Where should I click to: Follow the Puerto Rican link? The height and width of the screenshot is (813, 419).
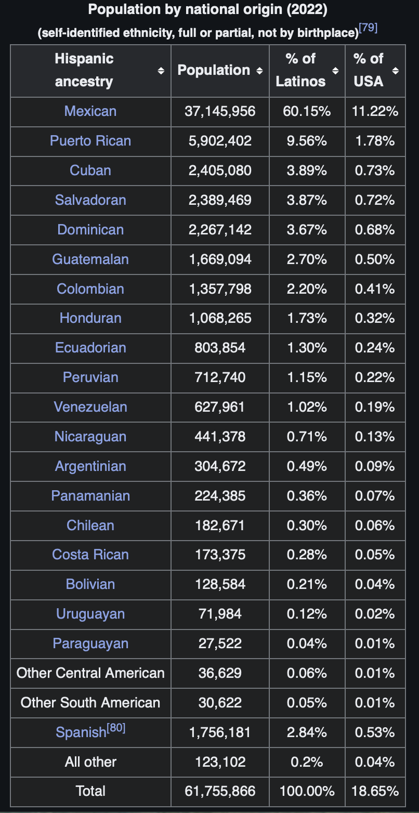click(90, 141)
